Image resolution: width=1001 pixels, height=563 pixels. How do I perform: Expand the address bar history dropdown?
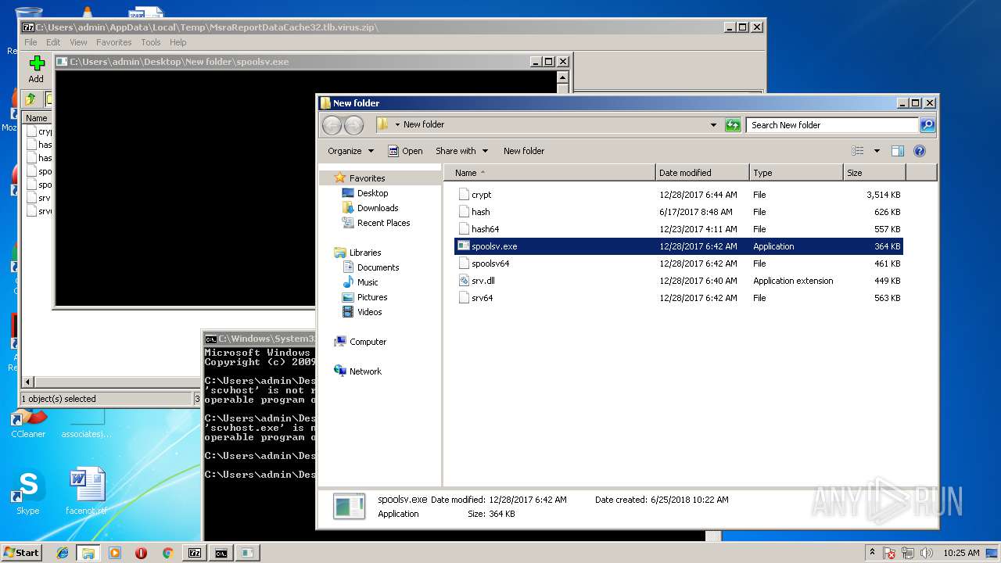(713, 125)
